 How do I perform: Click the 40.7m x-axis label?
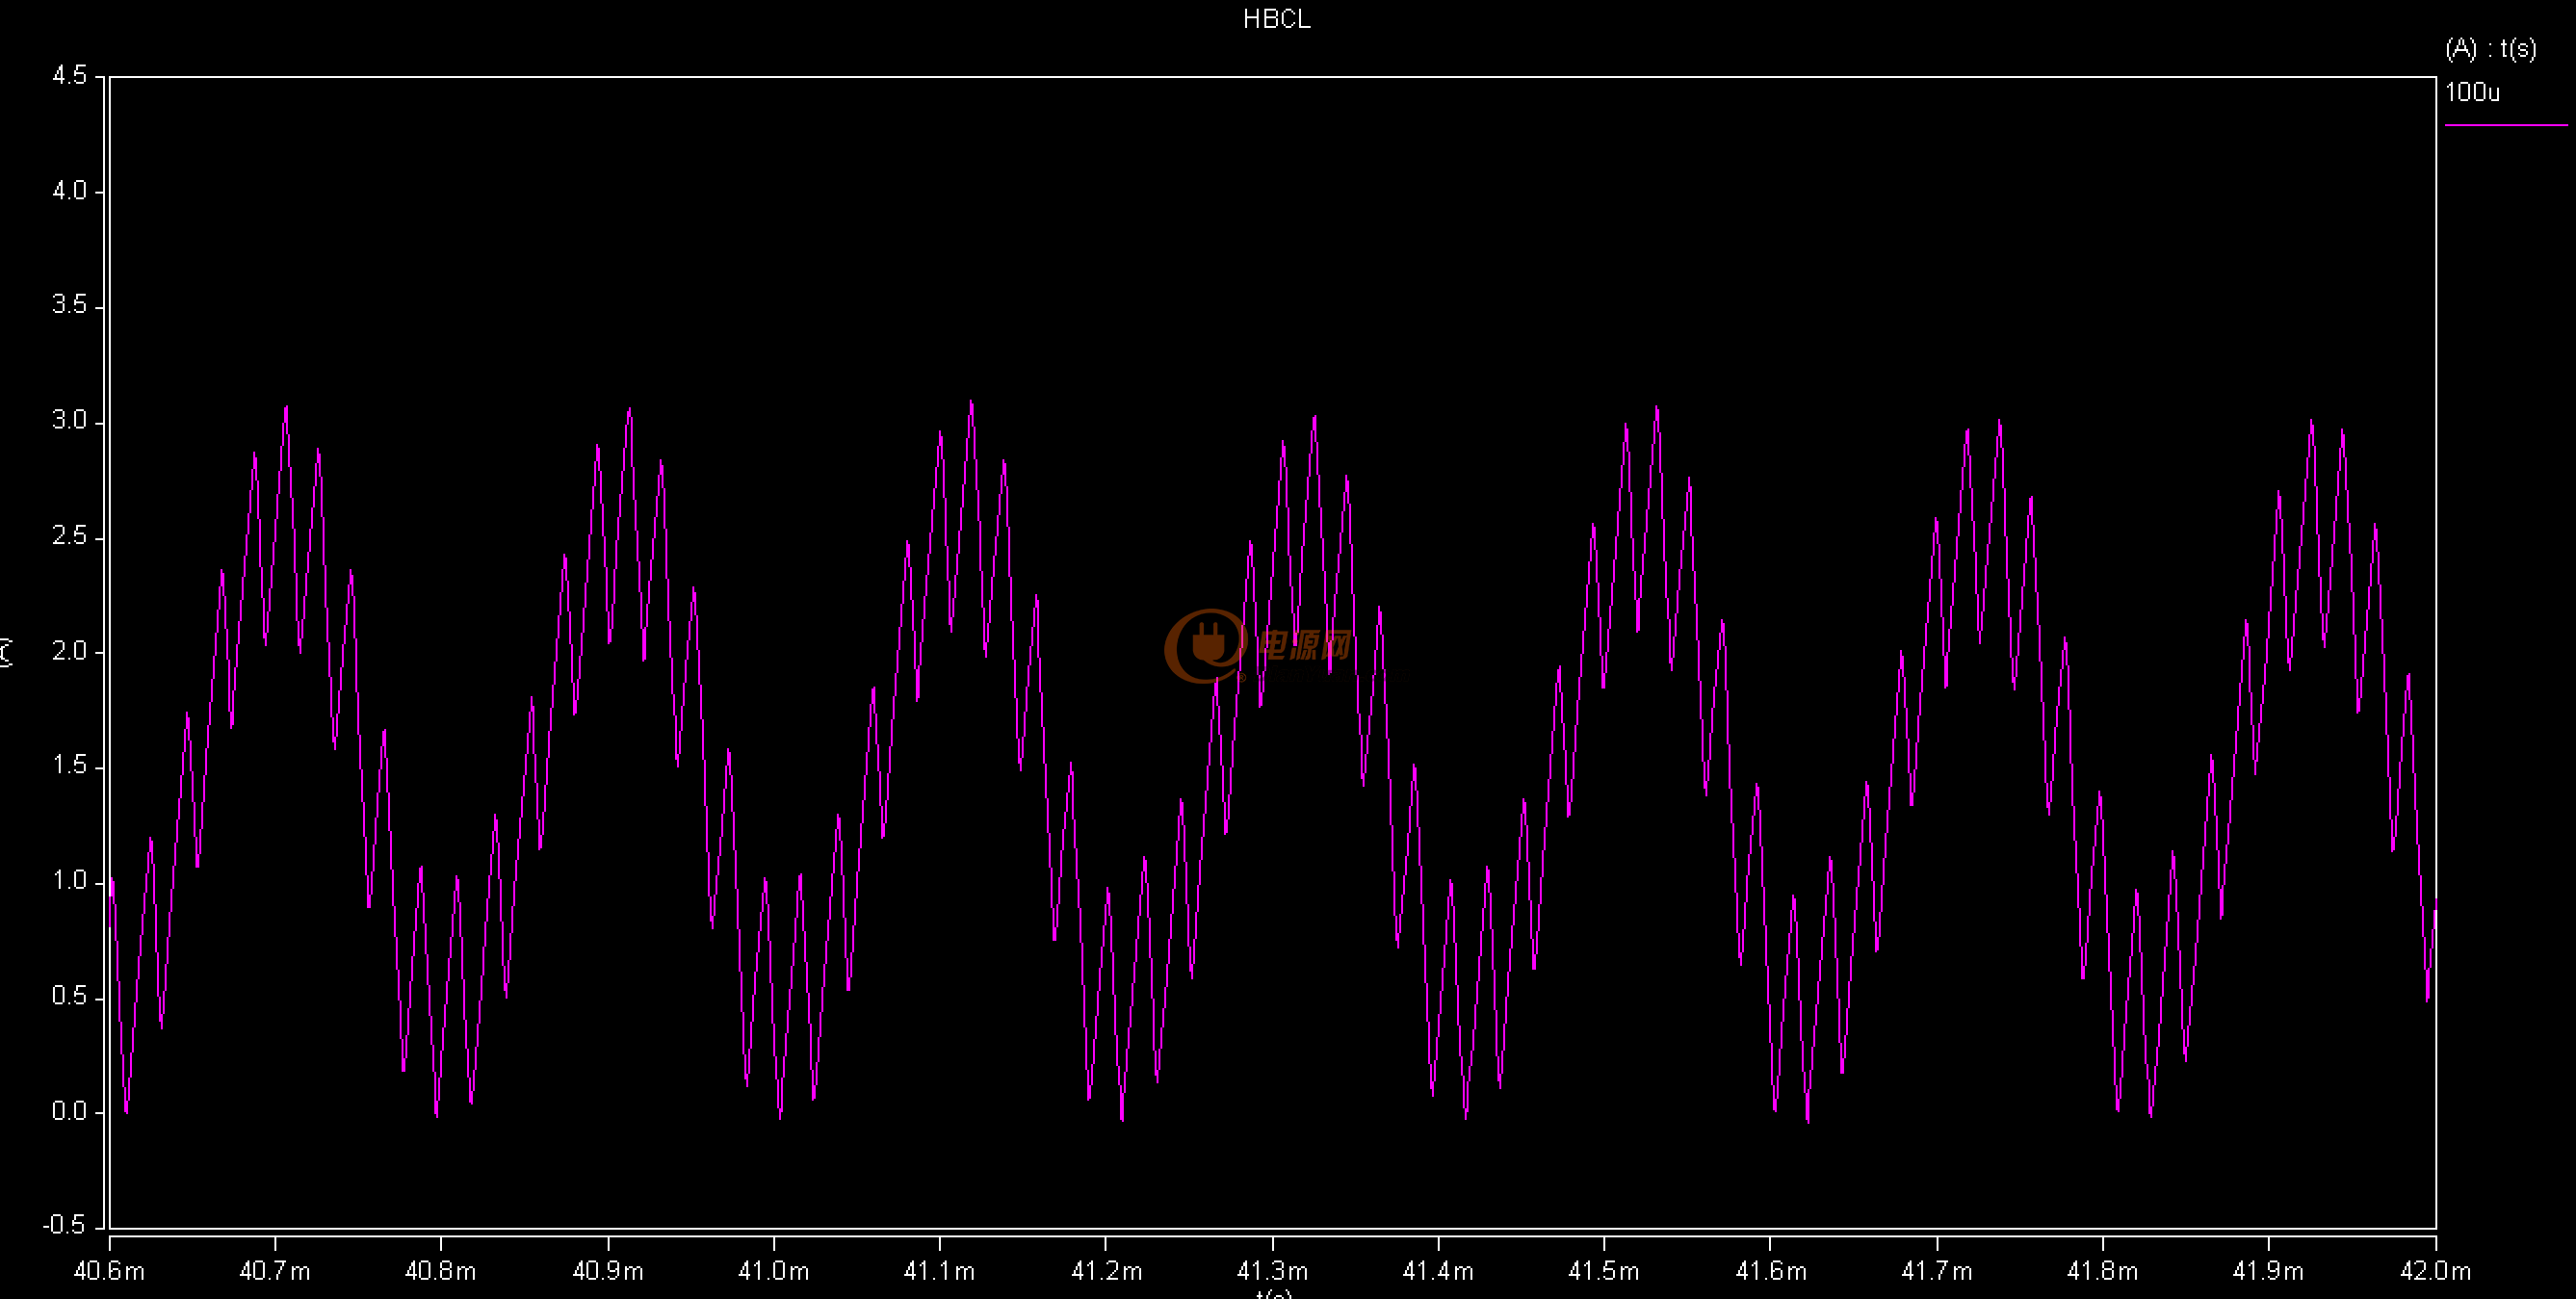(275, 1271)
